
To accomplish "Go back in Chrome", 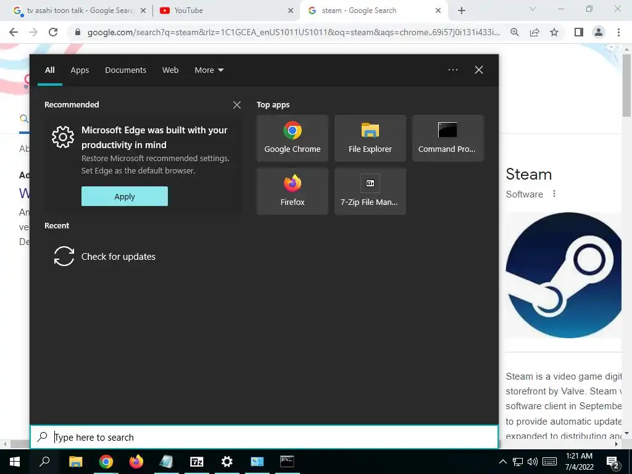I will [x=14, y=32].
